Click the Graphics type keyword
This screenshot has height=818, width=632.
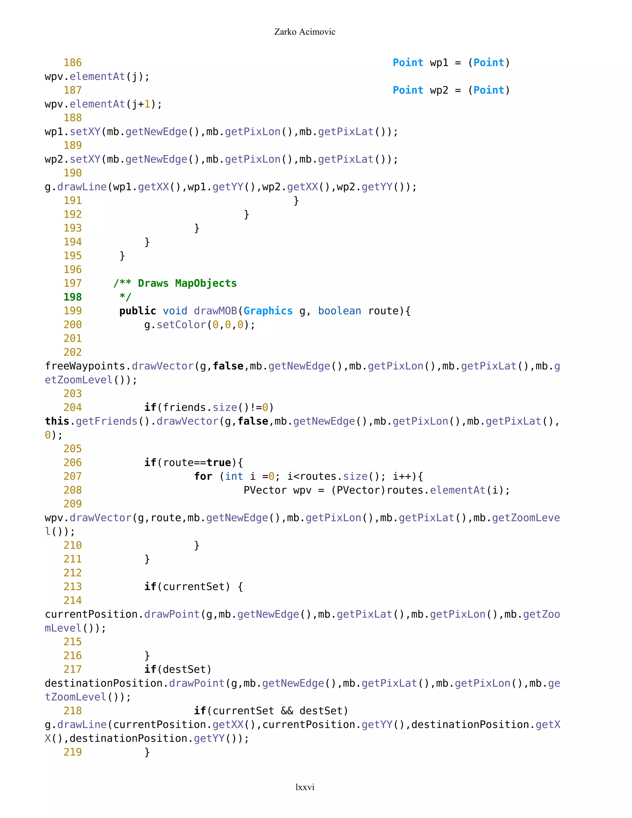click(268, 311)
